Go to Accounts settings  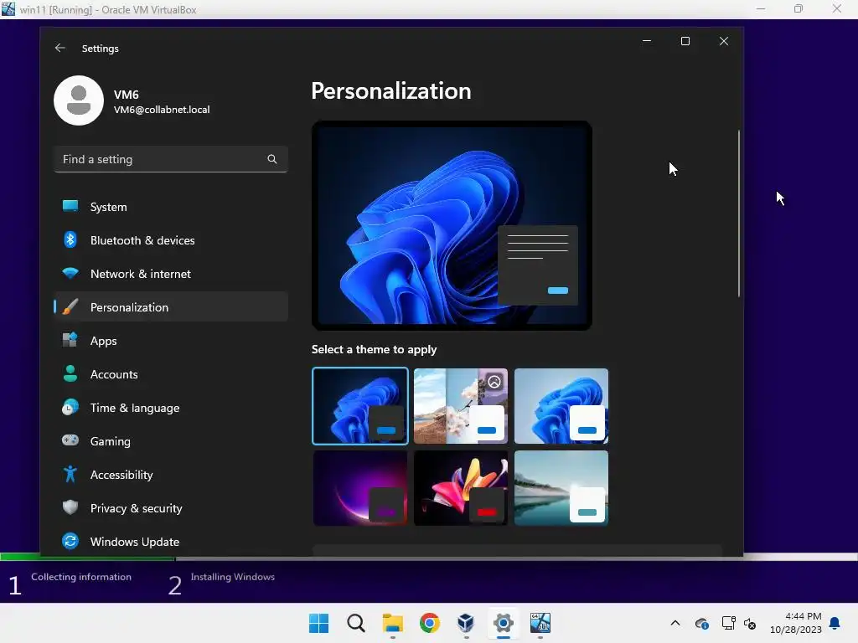[171, 374]
